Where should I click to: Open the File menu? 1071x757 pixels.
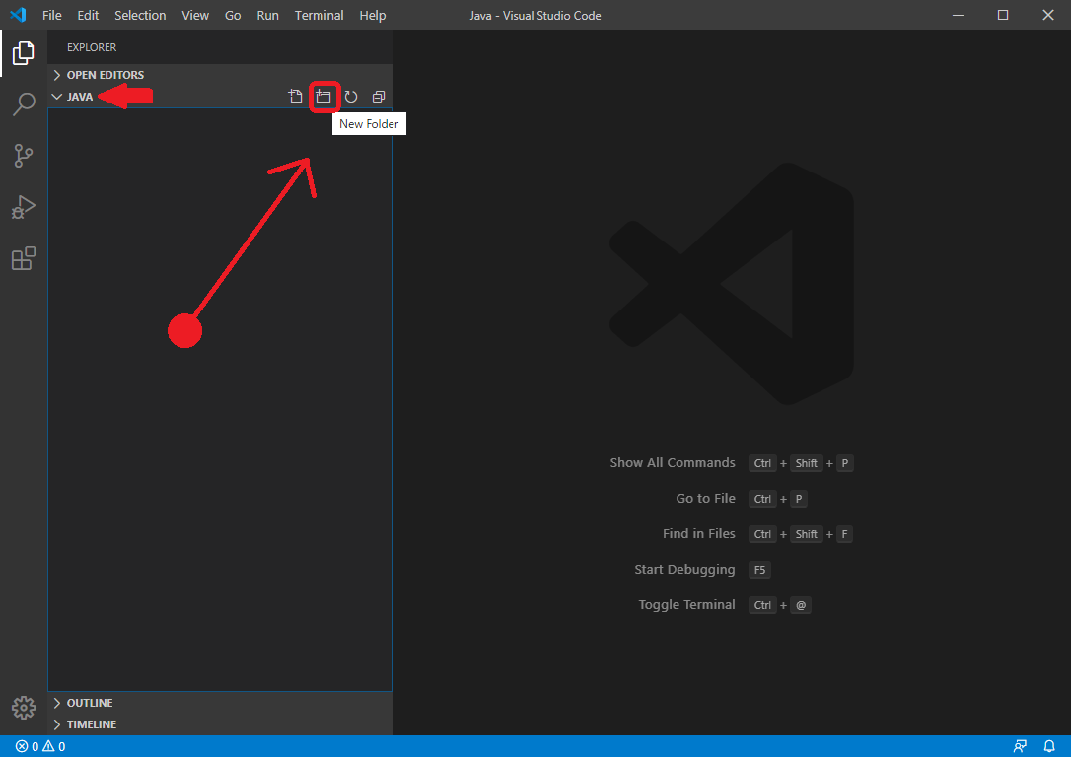(x=52, y=15)
